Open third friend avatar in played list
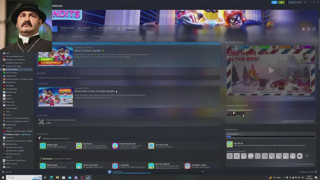 (238, 114)
